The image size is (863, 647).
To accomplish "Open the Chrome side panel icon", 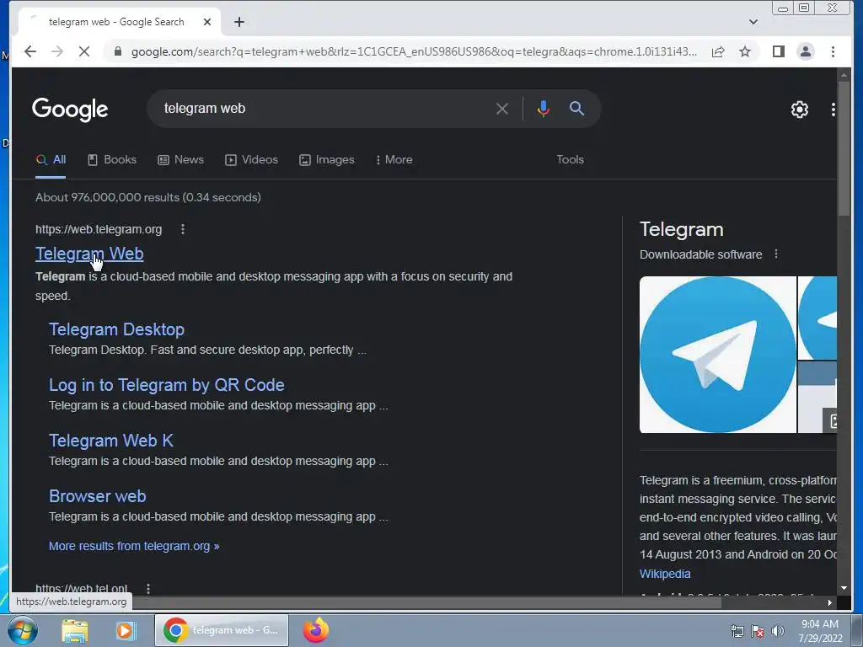I will [x=778, y=51].
